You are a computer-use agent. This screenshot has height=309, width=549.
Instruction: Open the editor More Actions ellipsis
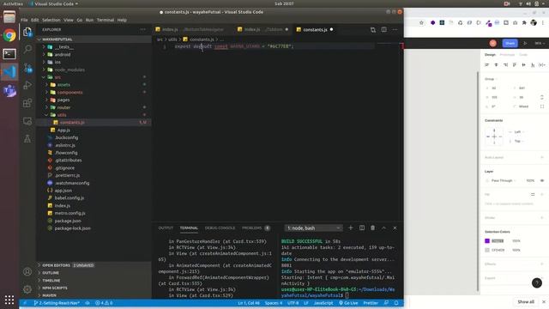[395, 30]
